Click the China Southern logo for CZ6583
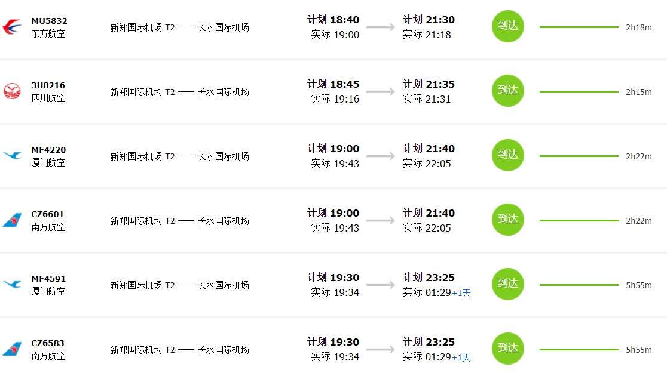Screen dimensions: 667x373 (x=12, y=349)
